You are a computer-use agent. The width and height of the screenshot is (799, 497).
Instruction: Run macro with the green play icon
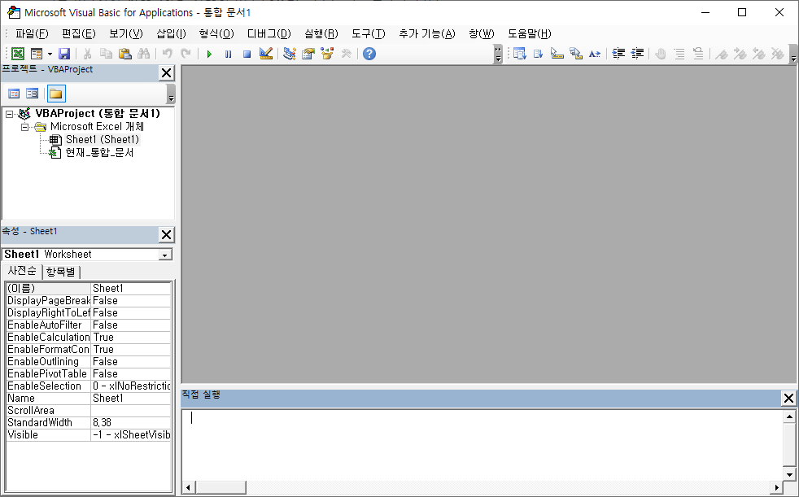209,54
